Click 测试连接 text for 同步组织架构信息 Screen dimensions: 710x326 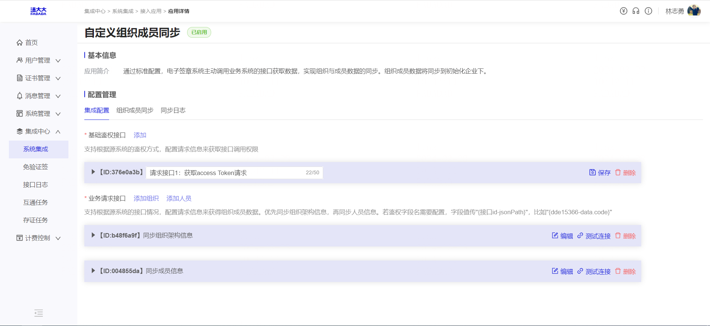point(598,236)
